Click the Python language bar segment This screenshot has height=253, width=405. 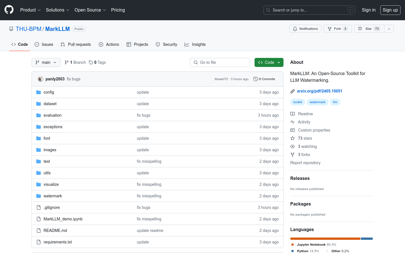[367, 239]
